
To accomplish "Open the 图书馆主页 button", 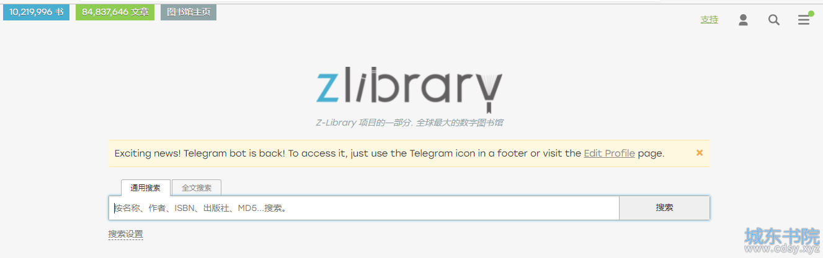I will (189, 12).
